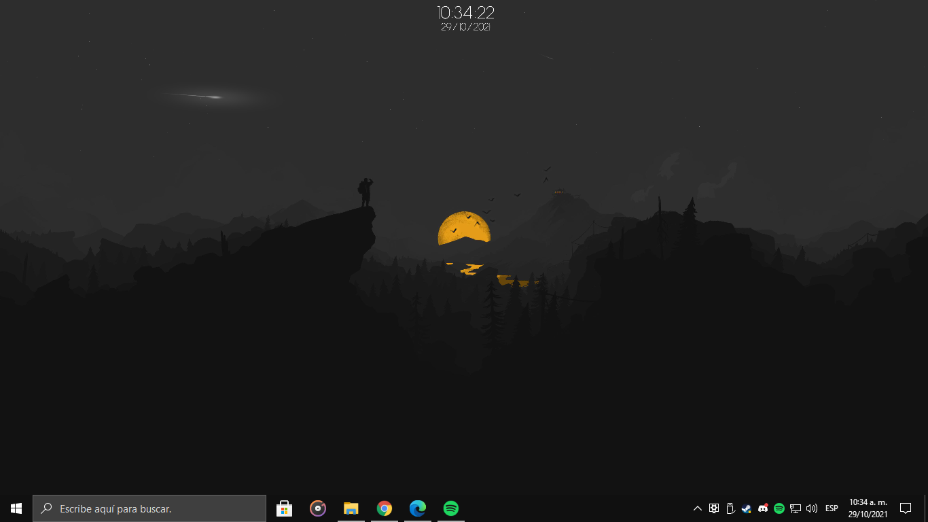Click the taskbar search box
This screenshot has width=928, height=522.
(x=149, y=508)
